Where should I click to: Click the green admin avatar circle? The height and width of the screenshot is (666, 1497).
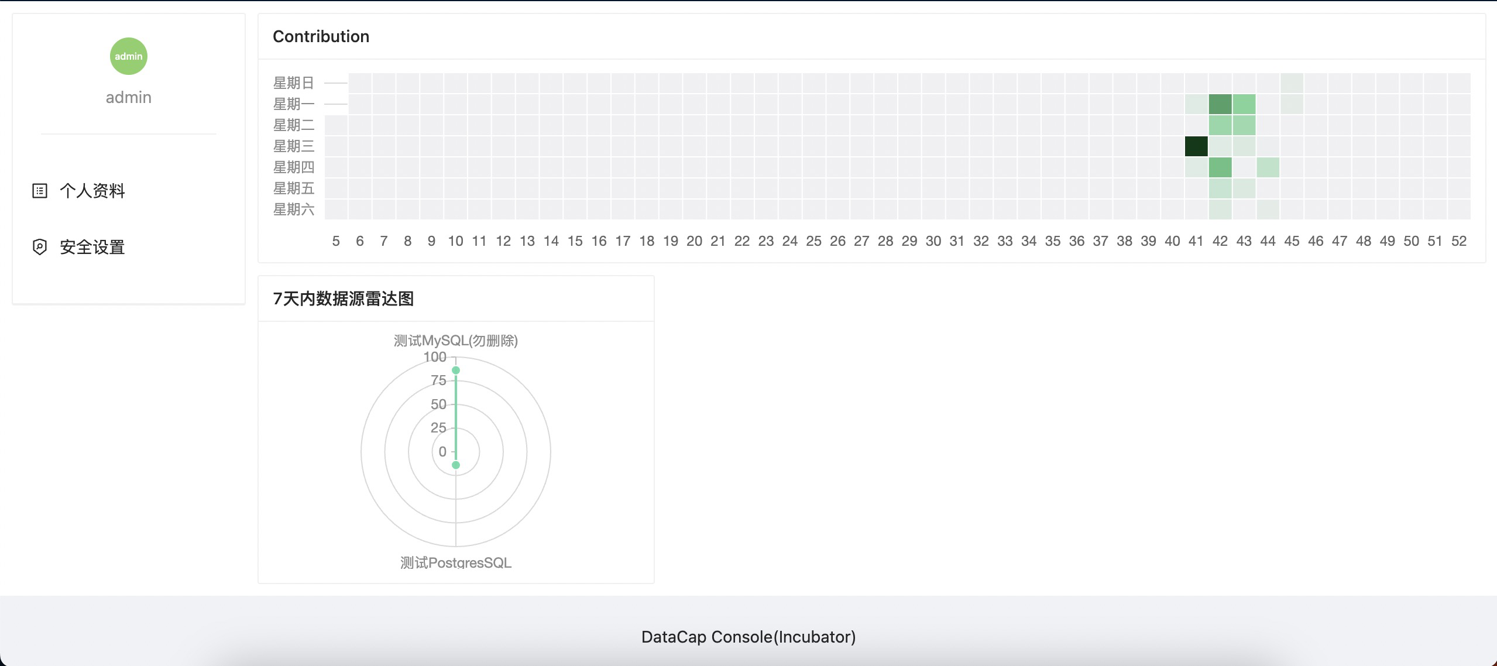tap(128, 56)
